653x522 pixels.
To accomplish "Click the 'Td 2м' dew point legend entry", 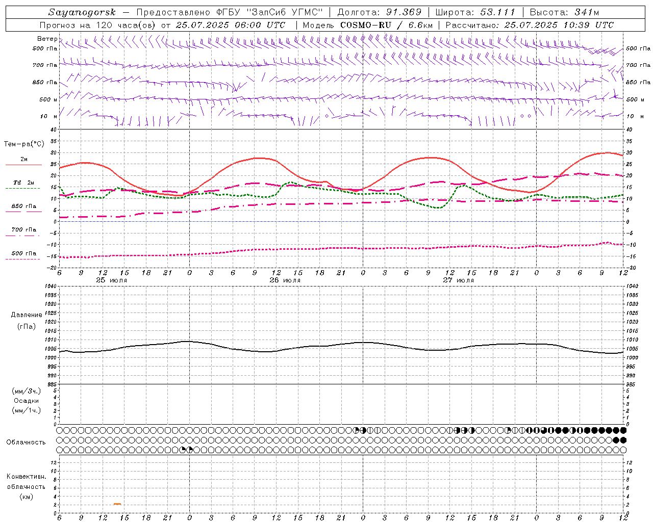I will 24,182.
